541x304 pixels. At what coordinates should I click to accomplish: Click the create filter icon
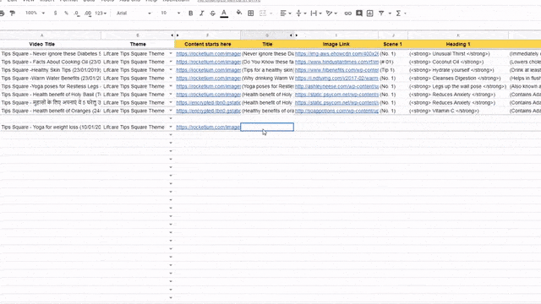pos(381,14)
